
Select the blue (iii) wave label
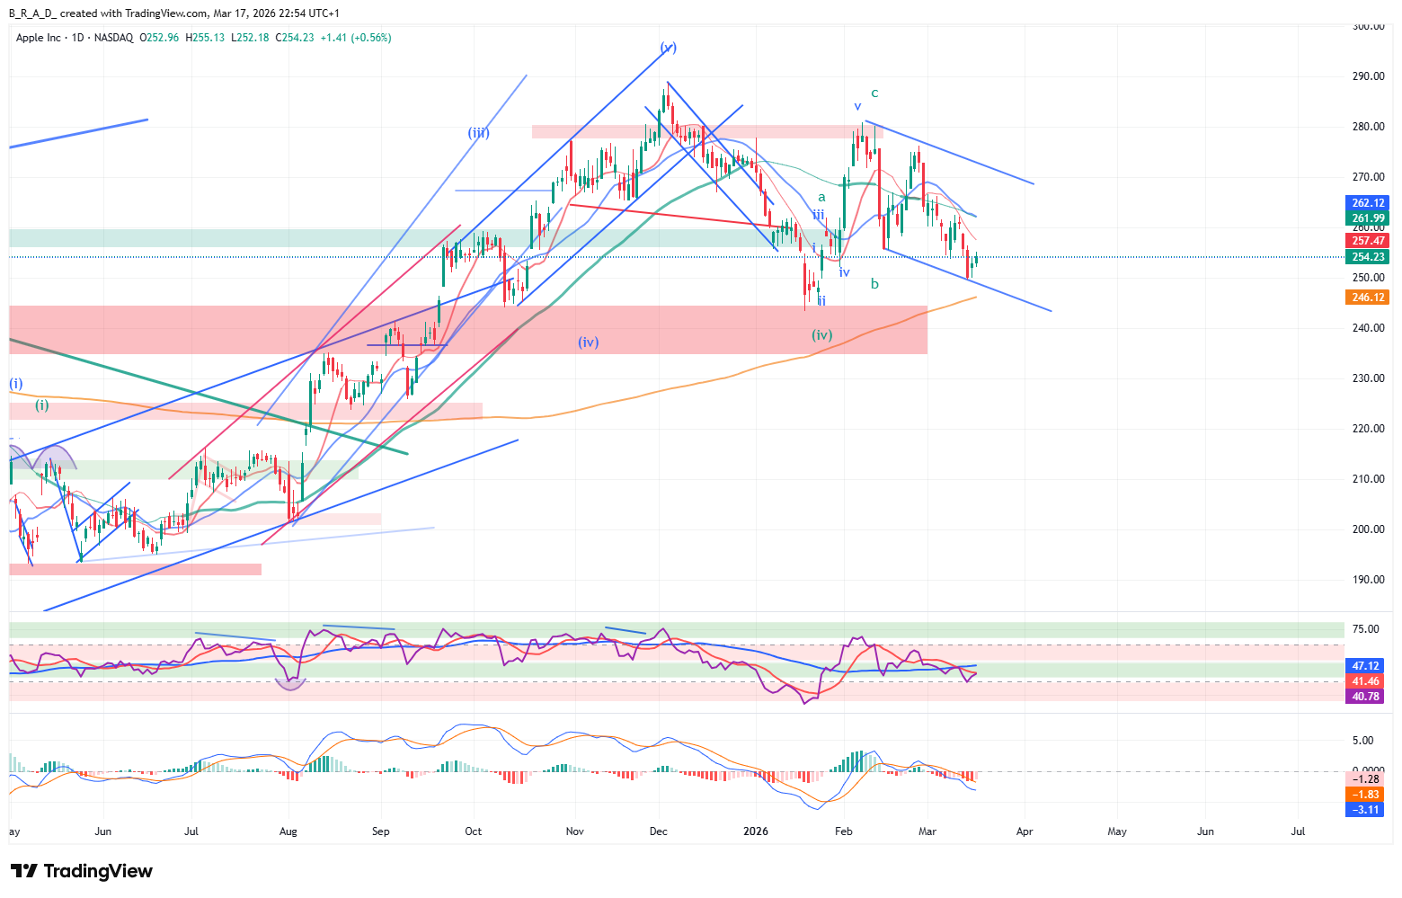click(x=478, y=133)
